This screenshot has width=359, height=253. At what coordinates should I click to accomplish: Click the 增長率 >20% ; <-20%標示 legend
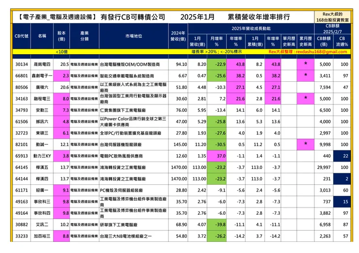click(x=216, y=52)
